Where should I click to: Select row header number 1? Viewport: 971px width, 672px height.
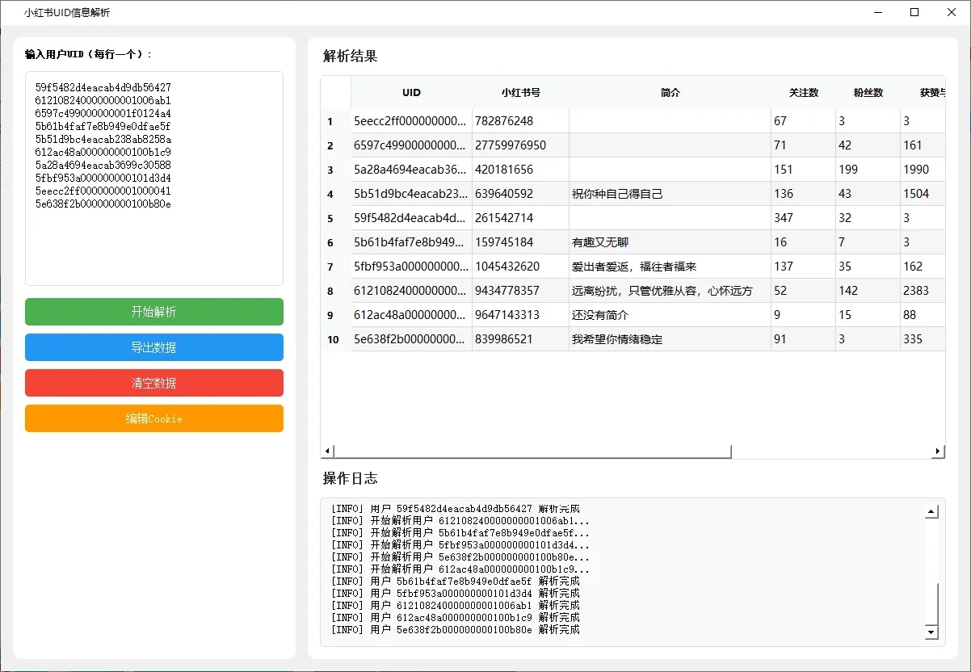pyautogui.click(x=336, y=121)
